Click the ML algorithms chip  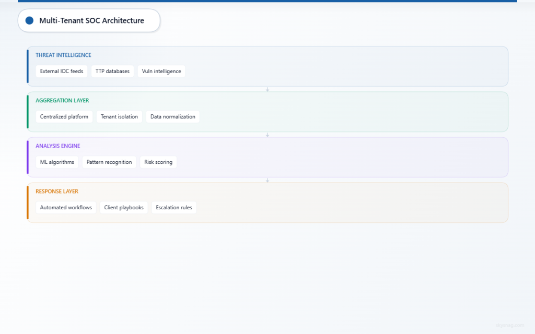click(x=57, y=162)
